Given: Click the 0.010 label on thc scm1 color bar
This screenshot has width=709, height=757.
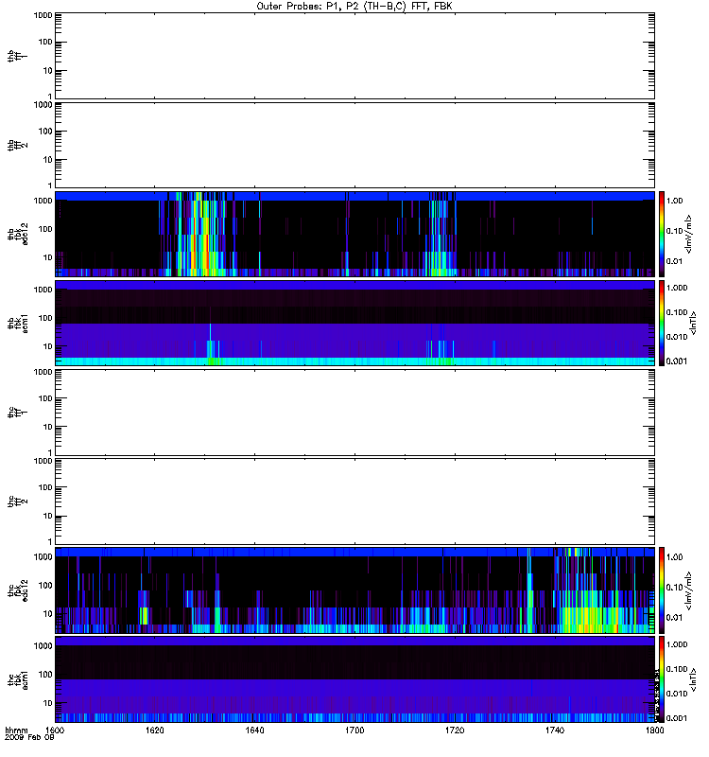Looking at the screenshot, I should pos(677,694).
